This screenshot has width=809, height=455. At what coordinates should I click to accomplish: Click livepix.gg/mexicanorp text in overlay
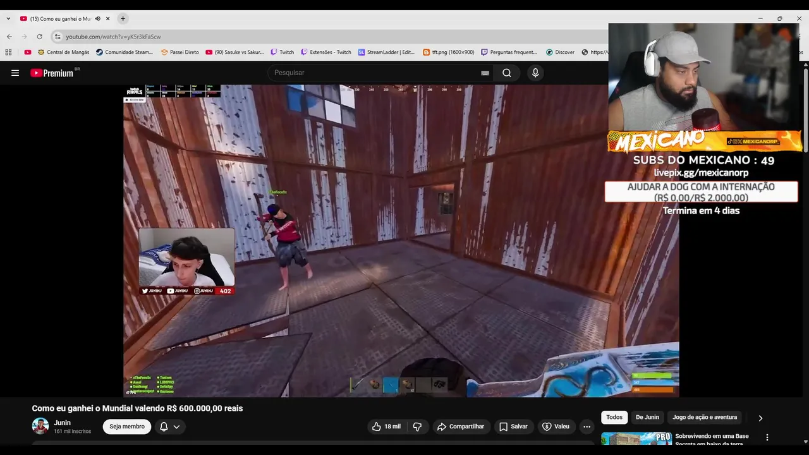pyautogui.click(x=701, y=173)
